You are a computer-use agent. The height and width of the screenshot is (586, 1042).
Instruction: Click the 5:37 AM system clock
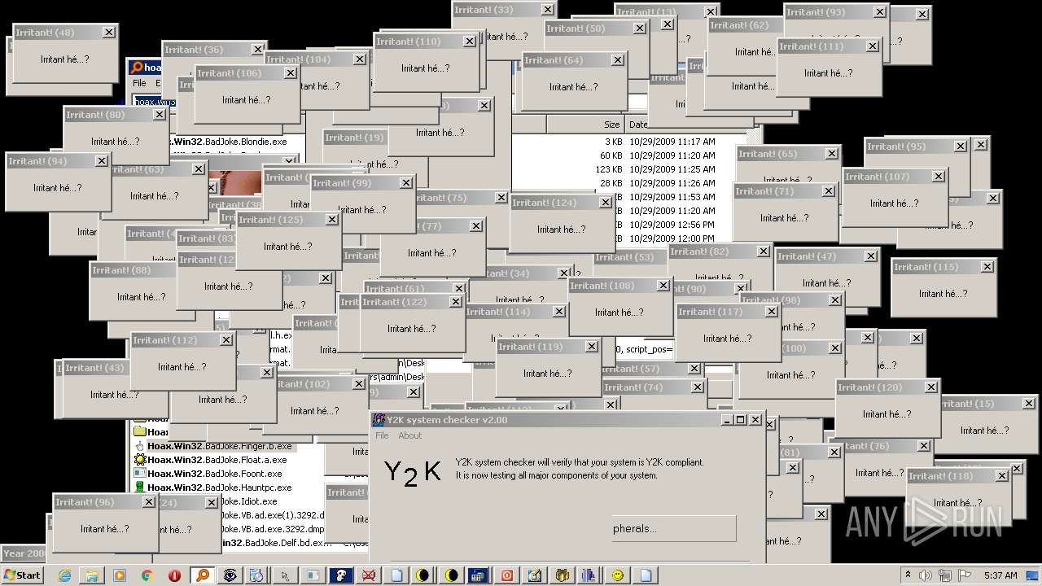[1000, 575]
